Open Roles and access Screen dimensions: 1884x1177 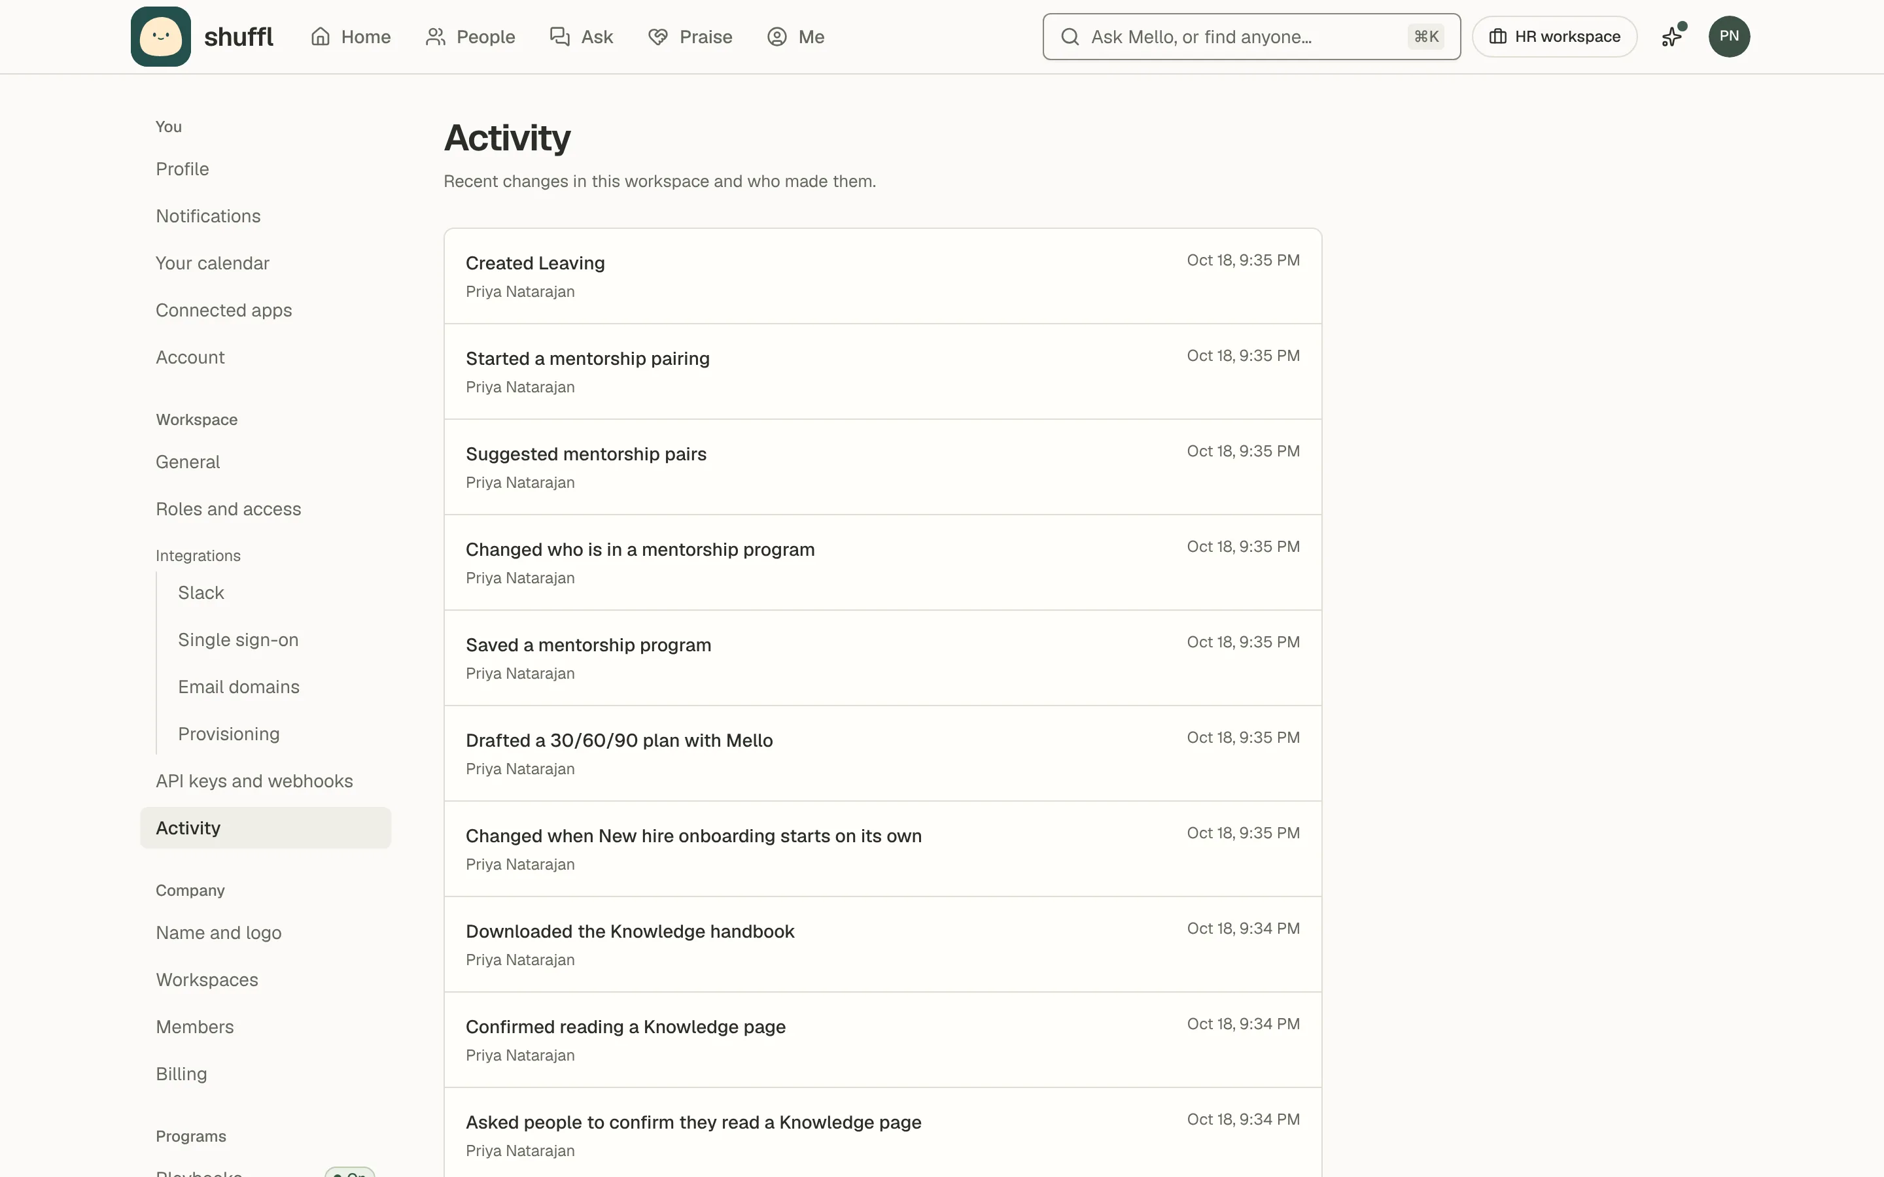point(266,509)
